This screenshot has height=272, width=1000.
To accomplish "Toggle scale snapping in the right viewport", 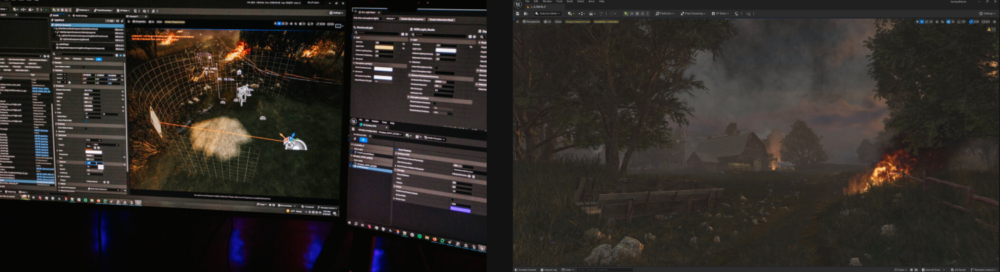I will coord(971,21).
